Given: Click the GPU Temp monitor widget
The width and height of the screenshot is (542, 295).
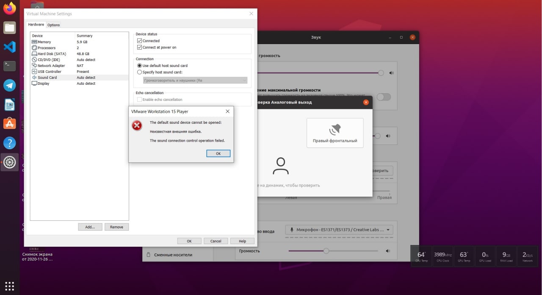Looking at the screenshot, I should (464, 256).
